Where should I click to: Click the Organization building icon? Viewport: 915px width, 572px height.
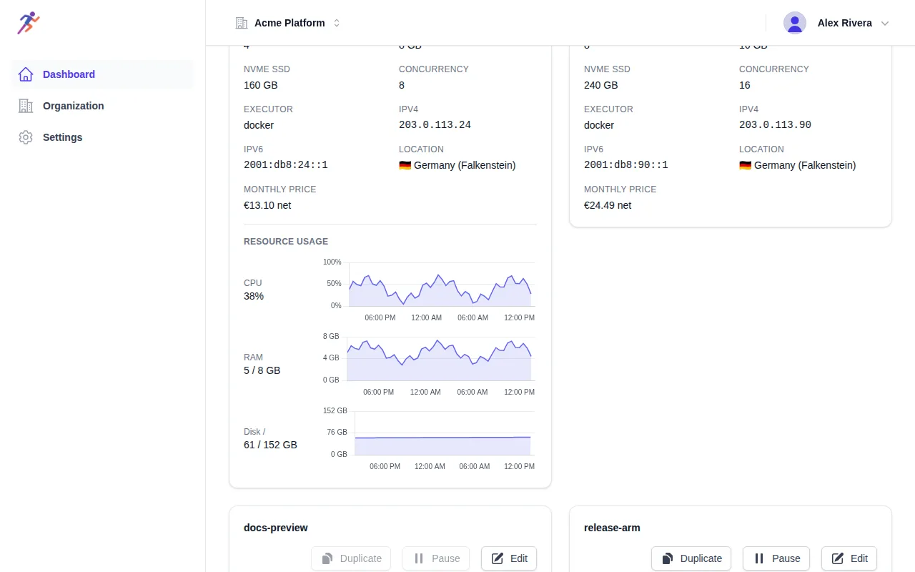click(x=26, y=106)
